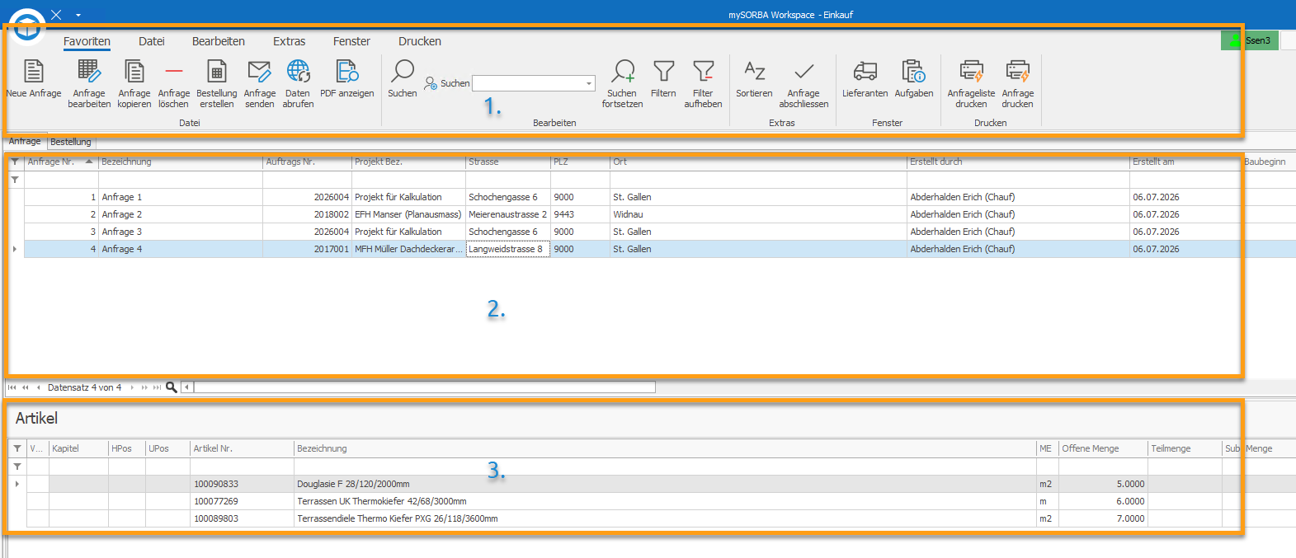This screenshot has width=1296, height=558.
Task: Open Datei ribbon tab
Action: click(x=152, y=41)
